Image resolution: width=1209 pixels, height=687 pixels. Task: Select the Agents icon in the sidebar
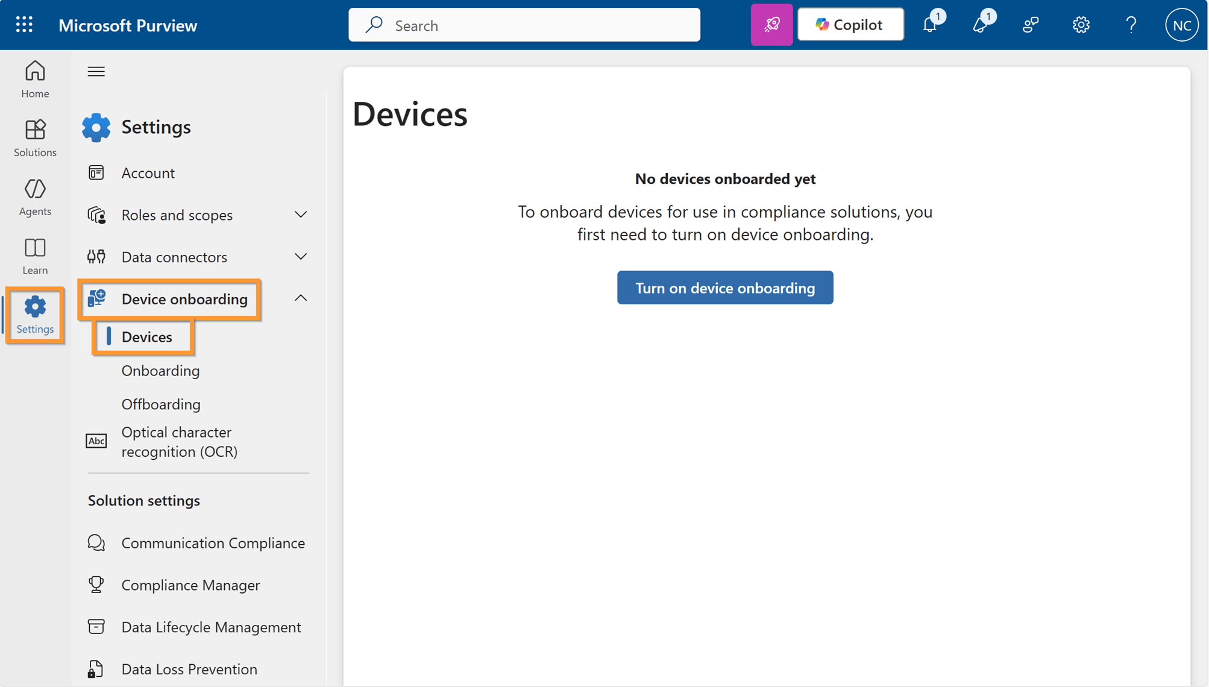click(x=34, y=196)
